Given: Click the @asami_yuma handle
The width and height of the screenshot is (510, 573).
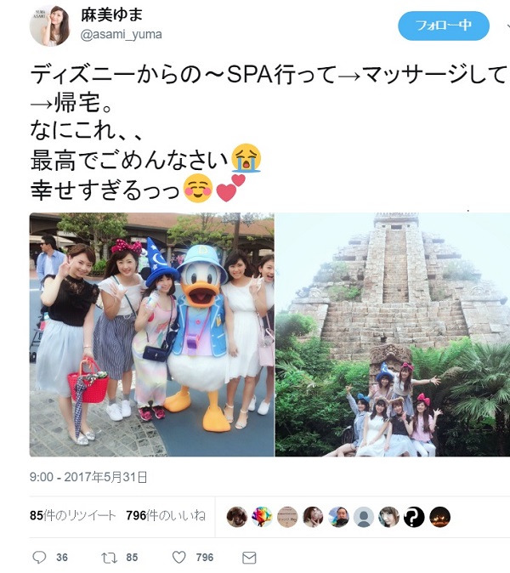Looking at the screenshot, I should (x=121, y=35).
